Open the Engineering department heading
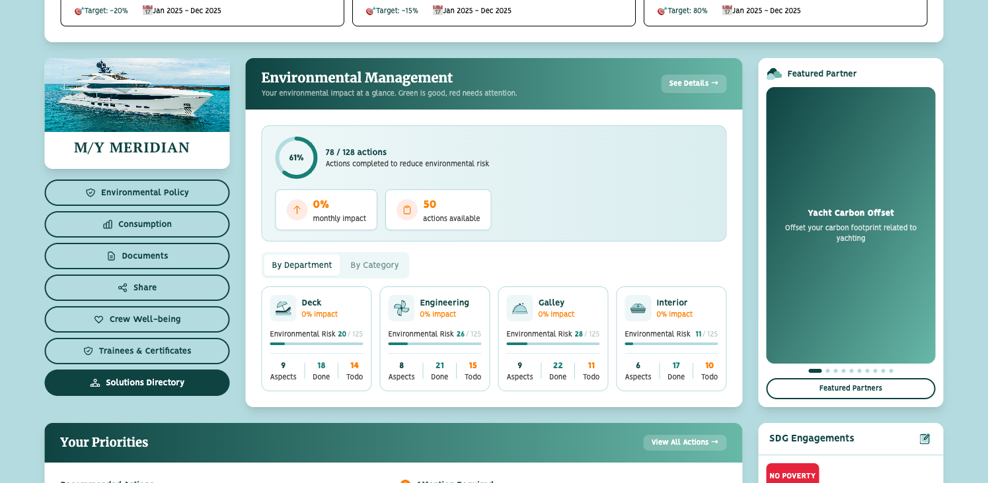Viewport: 988px width, 483px height. pyautogui.click(x=444, y=303)
